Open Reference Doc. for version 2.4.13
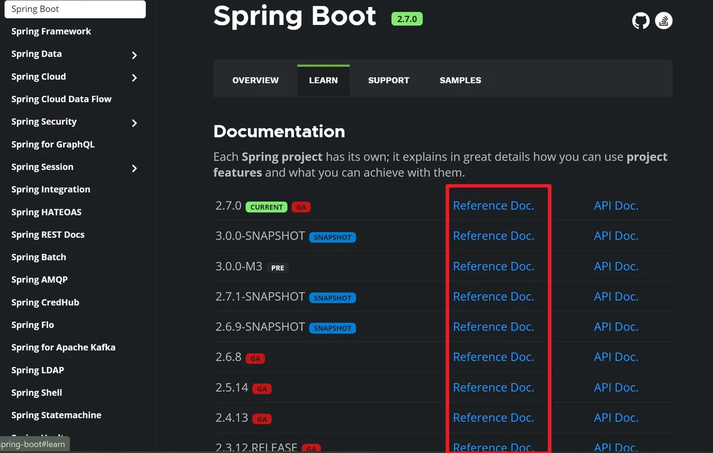The height and width of the screenshot is (453, 713). tap(493, 417)
